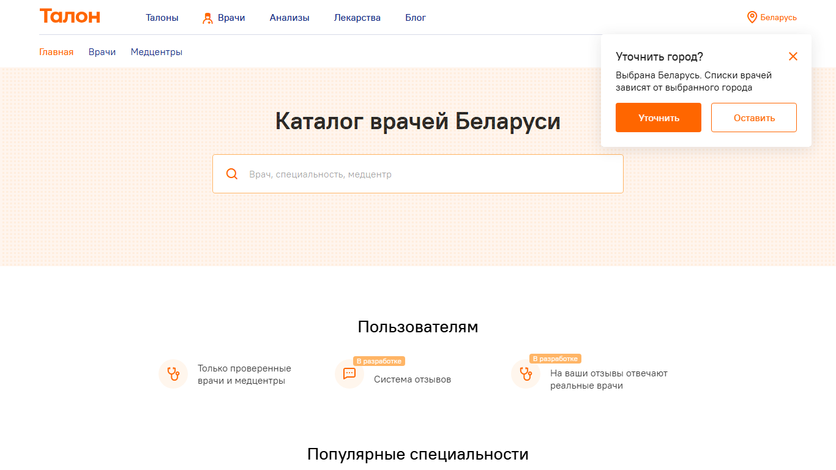Go to the Лекарства section
This screenshot has height=470, width=836.
coord(357,18)
